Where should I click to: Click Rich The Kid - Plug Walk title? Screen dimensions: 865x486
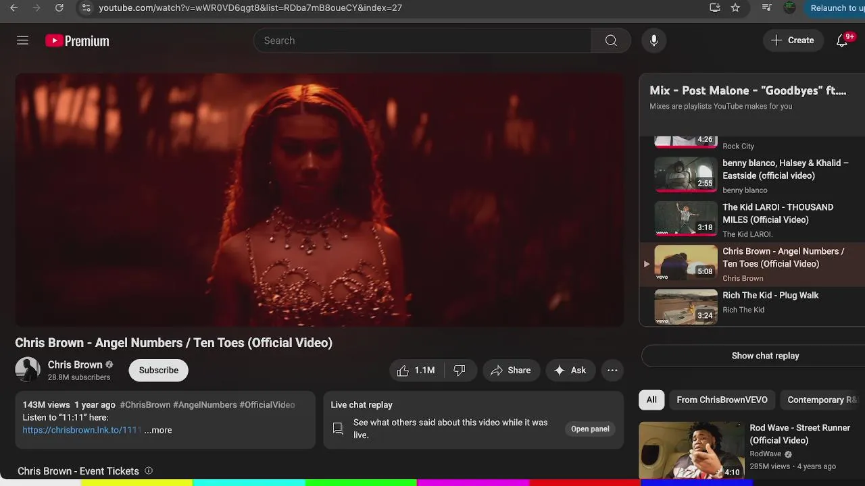[770, 296]
